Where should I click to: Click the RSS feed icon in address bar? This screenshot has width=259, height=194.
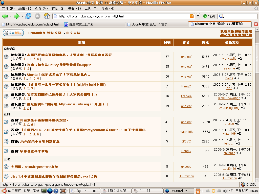192,16
